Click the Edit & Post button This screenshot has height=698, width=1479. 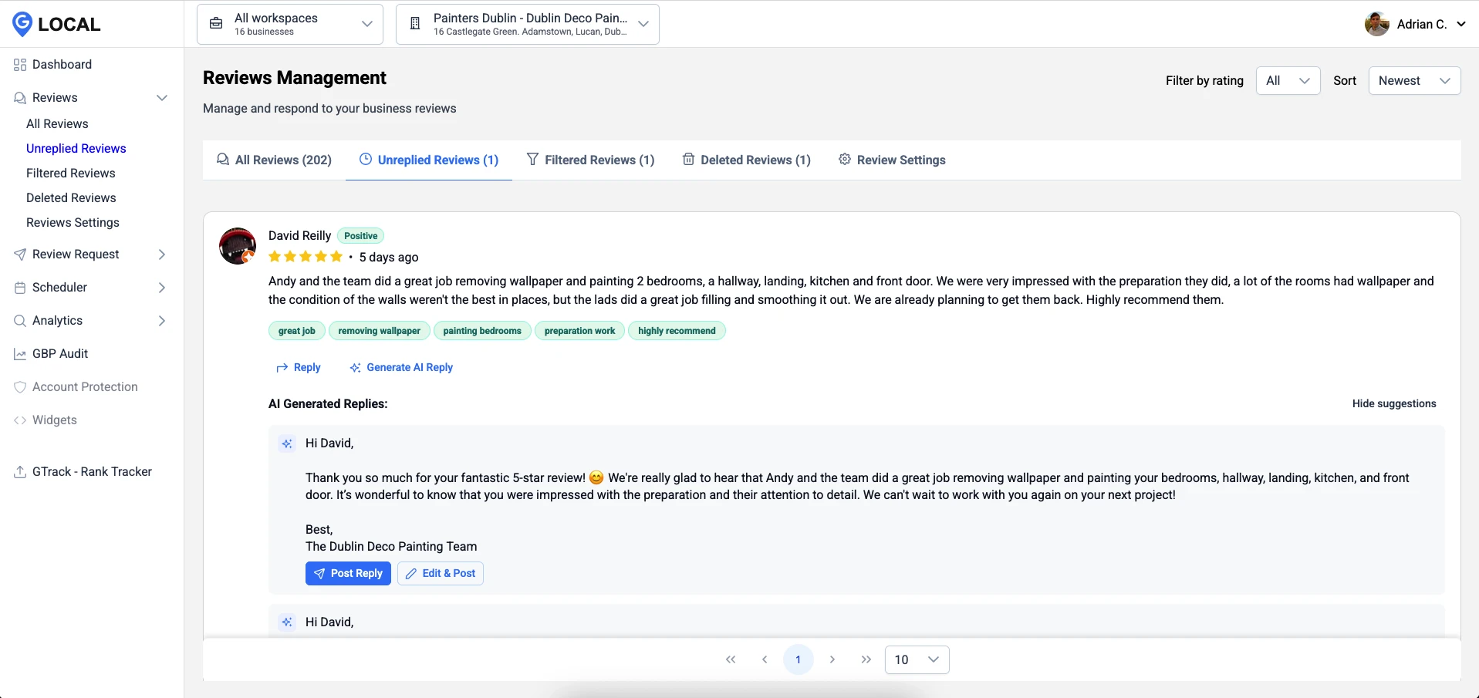[440, 573]
